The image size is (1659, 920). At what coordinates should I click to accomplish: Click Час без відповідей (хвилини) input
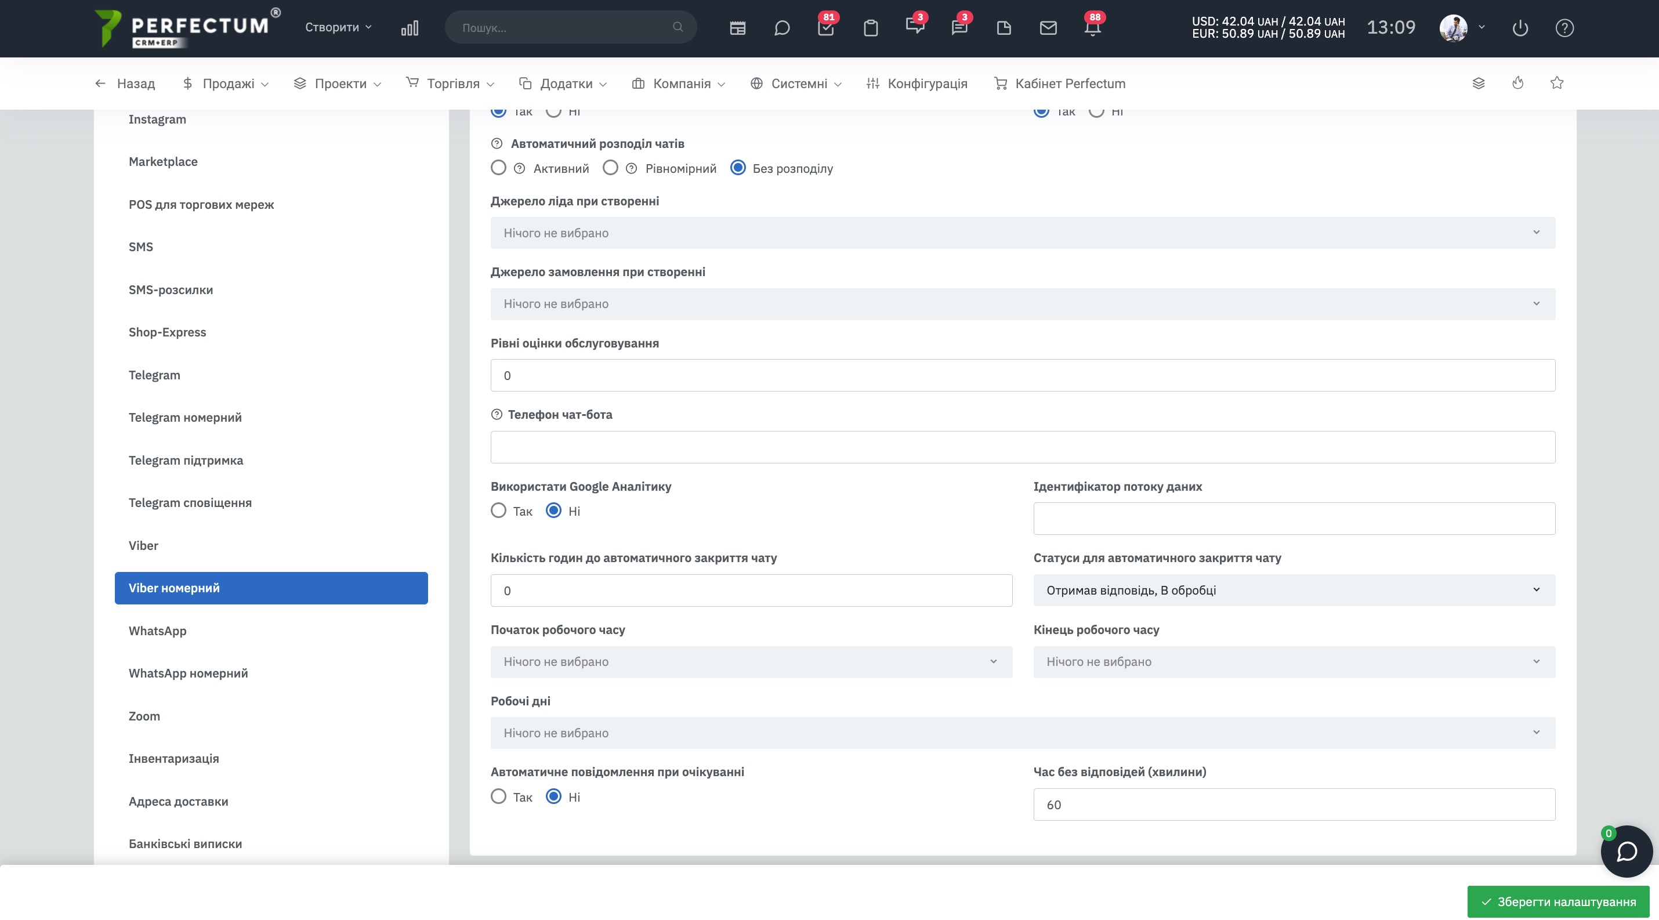1294,805
